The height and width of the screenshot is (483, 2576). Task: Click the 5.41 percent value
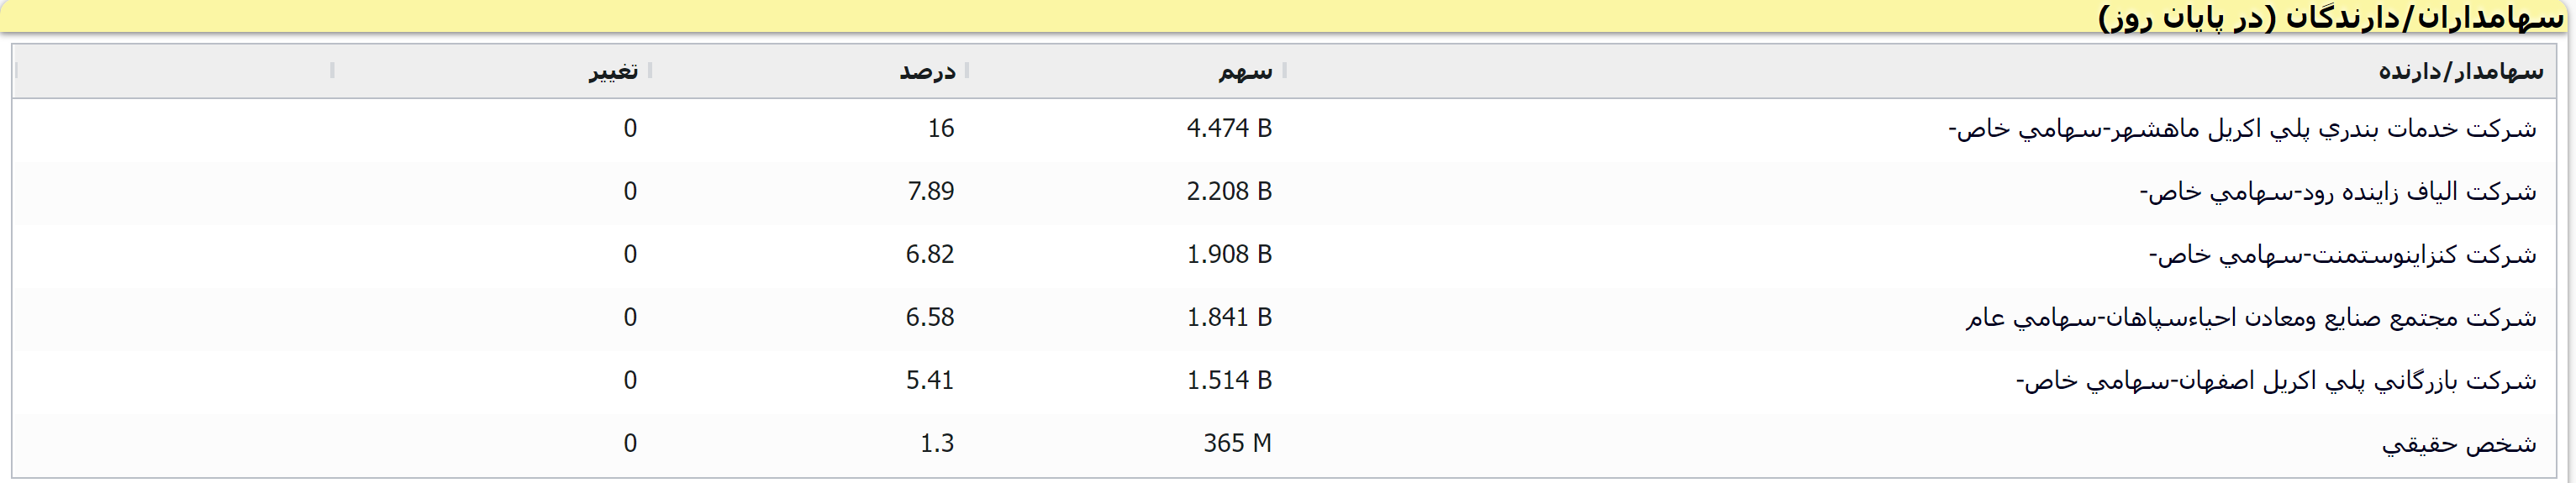930,381
